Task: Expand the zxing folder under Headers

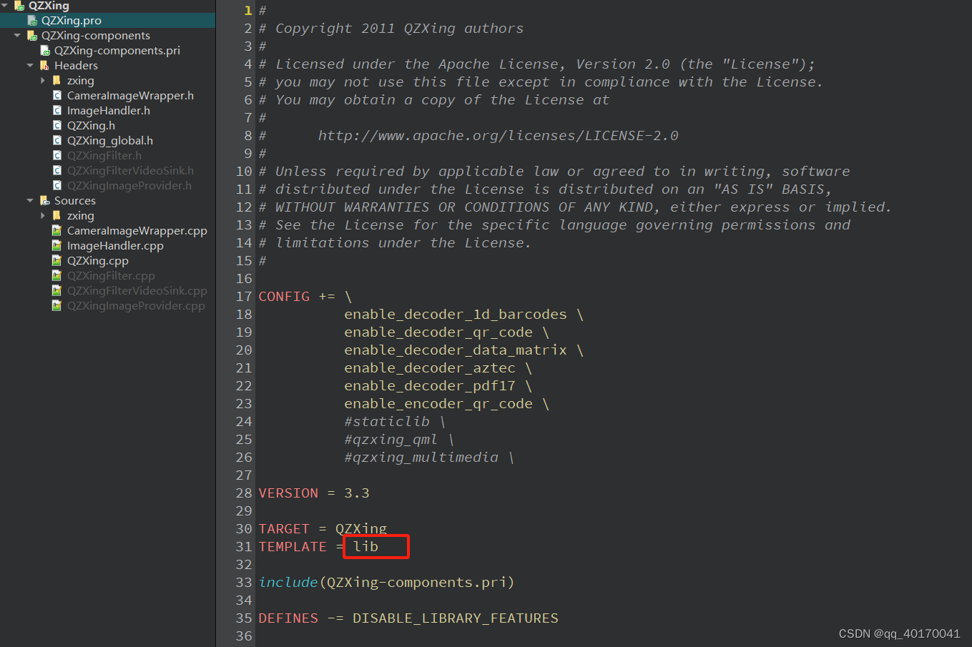Action: point(43,80)
